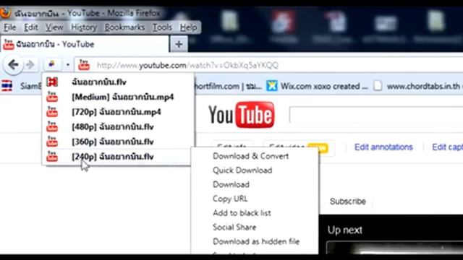The width and height of the screenshot is (463, 260).
Task: Click the Wix bookmark icon
Action: 272,86
